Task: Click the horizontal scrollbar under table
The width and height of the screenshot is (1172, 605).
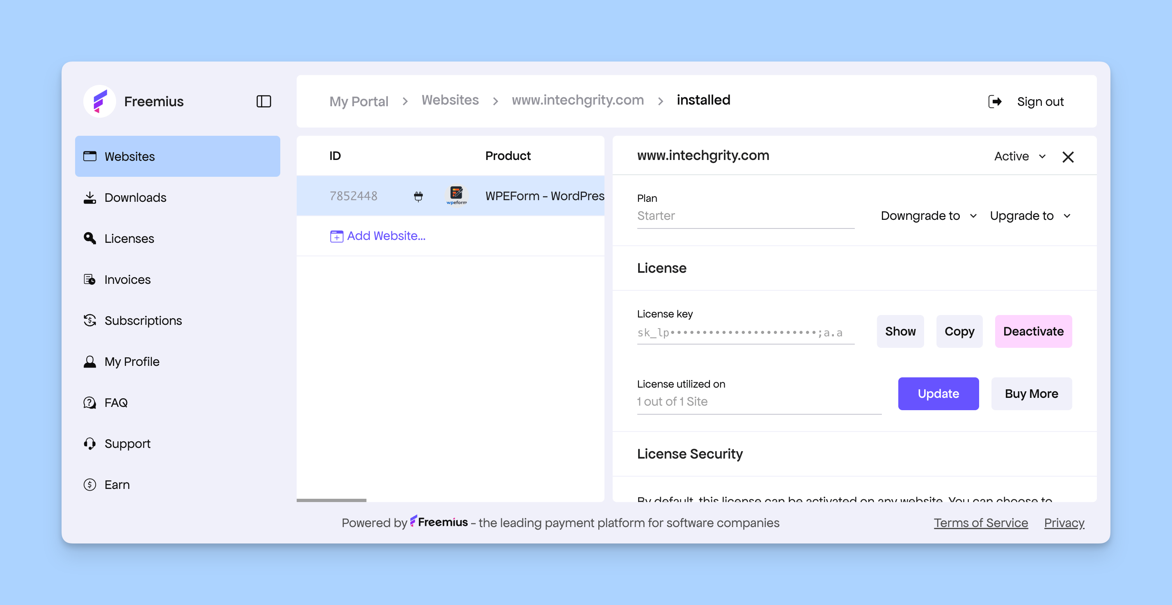Action: click(x=331, y=500)
